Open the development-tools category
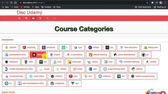 click(15, 55)
